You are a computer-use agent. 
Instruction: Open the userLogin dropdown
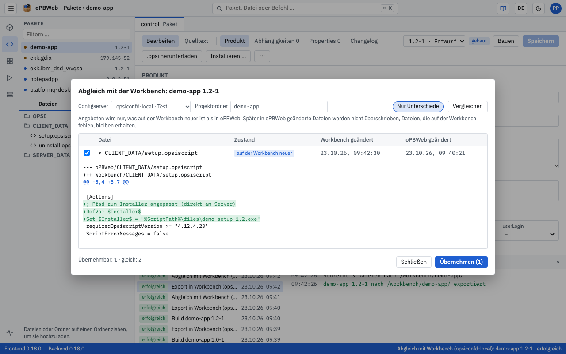[529, 234]
